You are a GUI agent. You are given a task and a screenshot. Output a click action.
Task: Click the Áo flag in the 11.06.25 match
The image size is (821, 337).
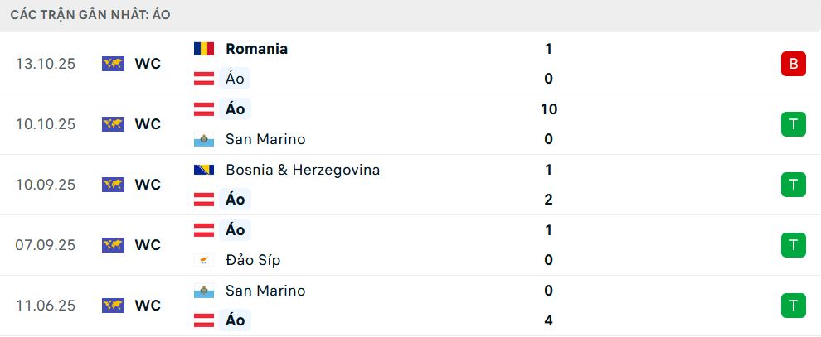204,320
